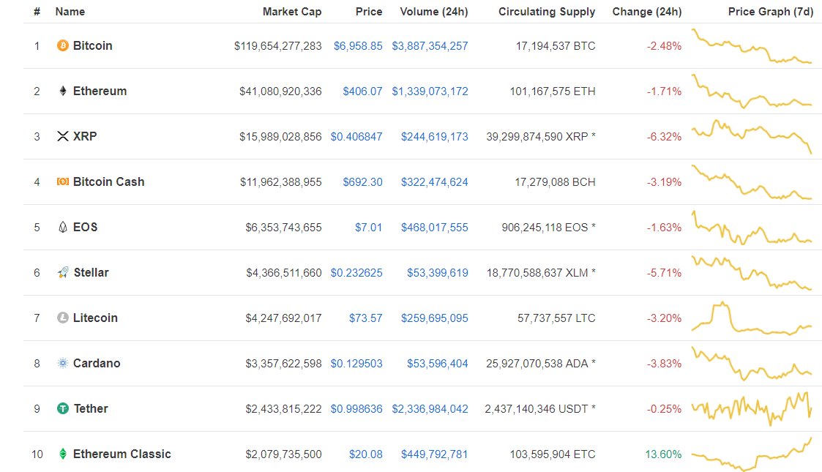Screen dimensions: 822x472
Task: Open the Ethereum Classic name link
Action: [x=122, y=454]
